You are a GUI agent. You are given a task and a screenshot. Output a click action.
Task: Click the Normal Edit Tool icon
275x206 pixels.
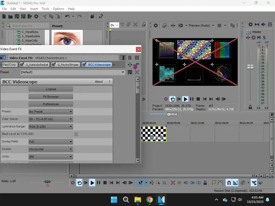141,183
